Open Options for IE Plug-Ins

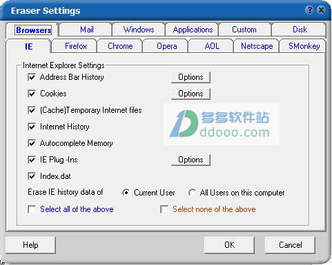point(191,160)
